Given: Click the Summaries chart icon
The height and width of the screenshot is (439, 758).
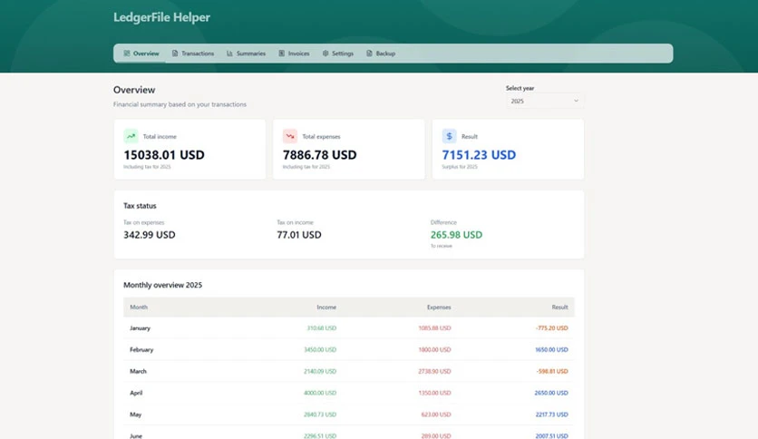Looking at the screenshot, I should point(229,54).
